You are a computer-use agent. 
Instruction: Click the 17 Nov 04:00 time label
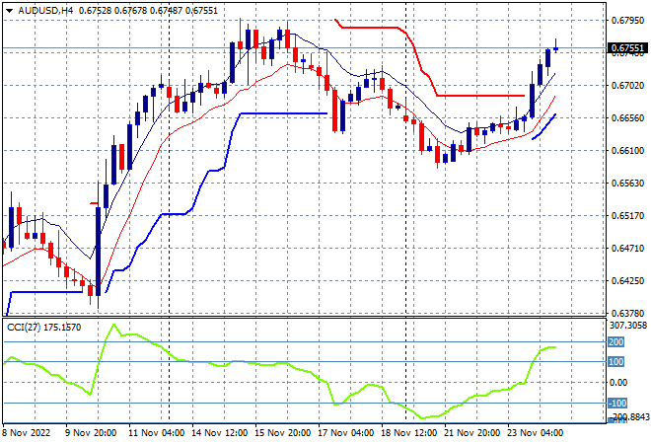pyautogui.click(x=346, y=433)
